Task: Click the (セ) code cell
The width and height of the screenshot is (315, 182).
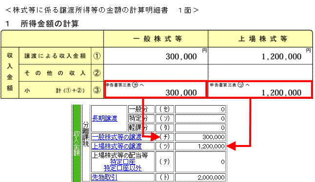Action: (x=164, y=109)
